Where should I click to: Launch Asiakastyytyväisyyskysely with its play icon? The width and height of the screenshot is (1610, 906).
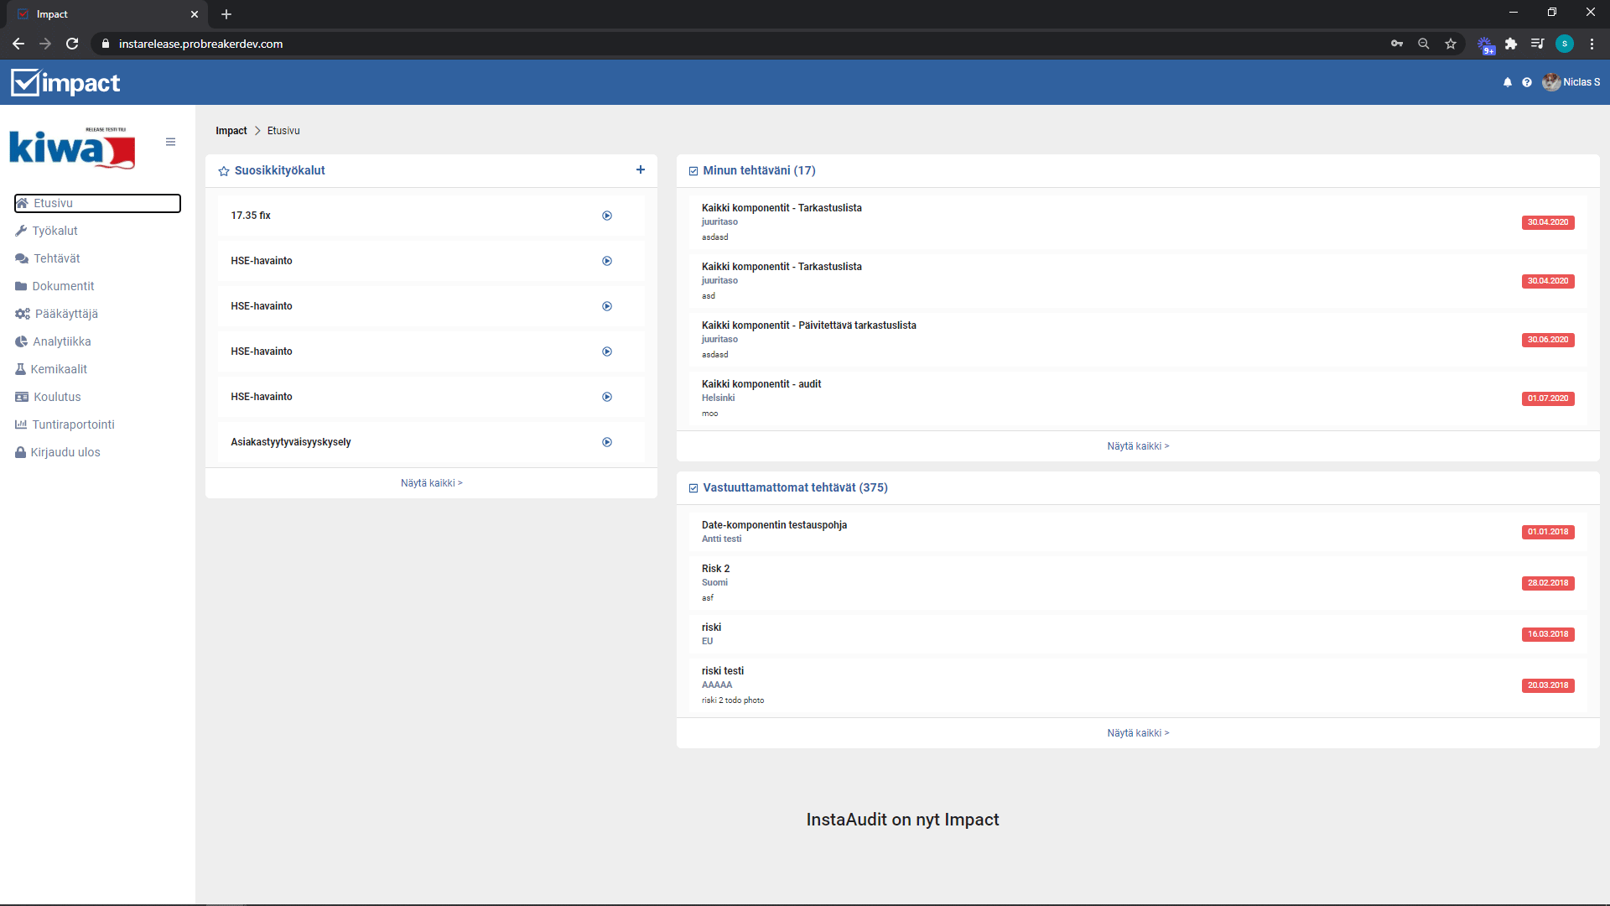pyautogui.click(x=607, y=442)
